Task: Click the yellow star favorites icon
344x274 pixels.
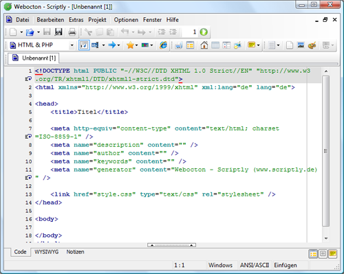Action: 130,45
